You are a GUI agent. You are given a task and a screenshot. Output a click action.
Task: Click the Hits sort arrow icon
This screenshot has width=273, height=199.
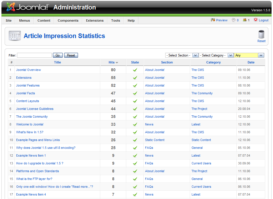click(117, 63)
